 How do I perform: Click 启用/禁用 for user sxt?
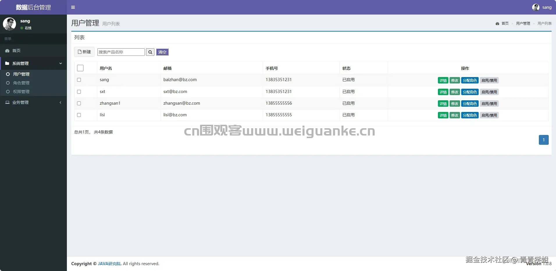(x=489, y=92)
